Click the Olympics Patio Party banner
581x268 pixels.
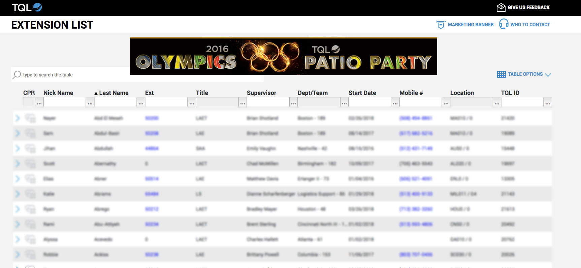[284, 56]
